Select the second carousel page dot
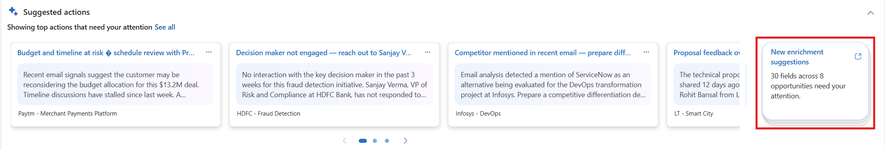This screenshot has width=885, height=150. coord(375,141)
